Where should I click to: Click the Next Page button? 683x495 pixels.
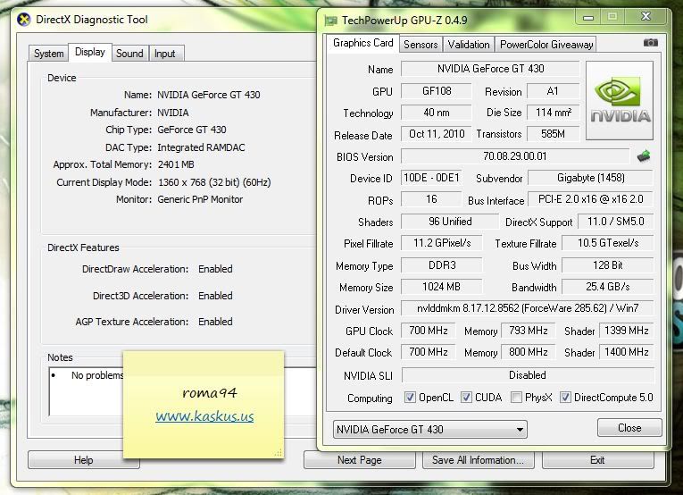(360, 459)
